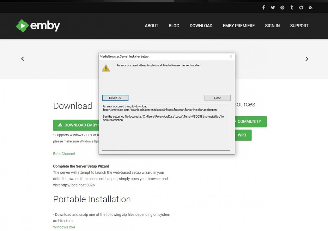Open Emby's GitHub icon
This screenshot has width=328, height=231.
click(301, 8)
